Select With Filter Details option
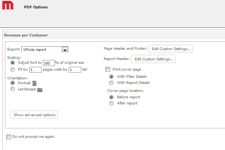Screen dimensions: 225x150 [111, 77]
